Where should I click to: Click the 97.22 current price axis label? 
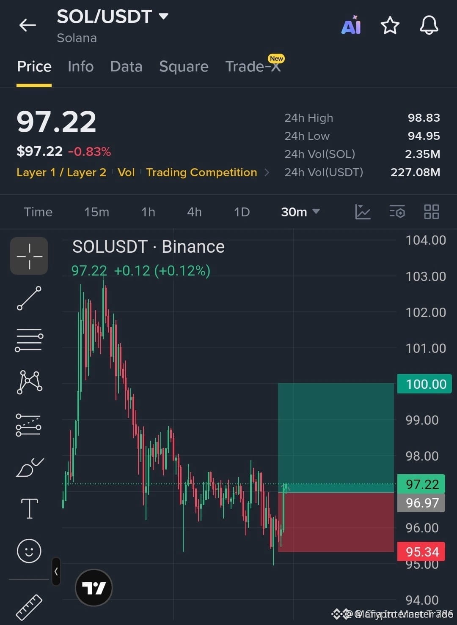(x=421, y=484)
